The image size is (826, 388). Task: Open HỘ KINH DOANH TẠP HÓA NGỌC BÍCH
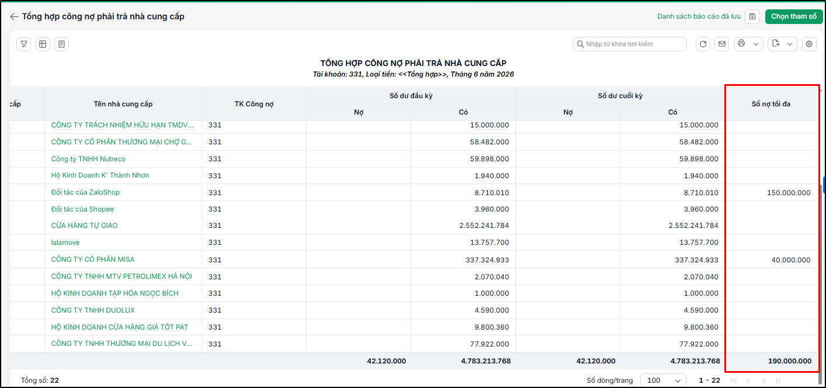pos(115,293)
